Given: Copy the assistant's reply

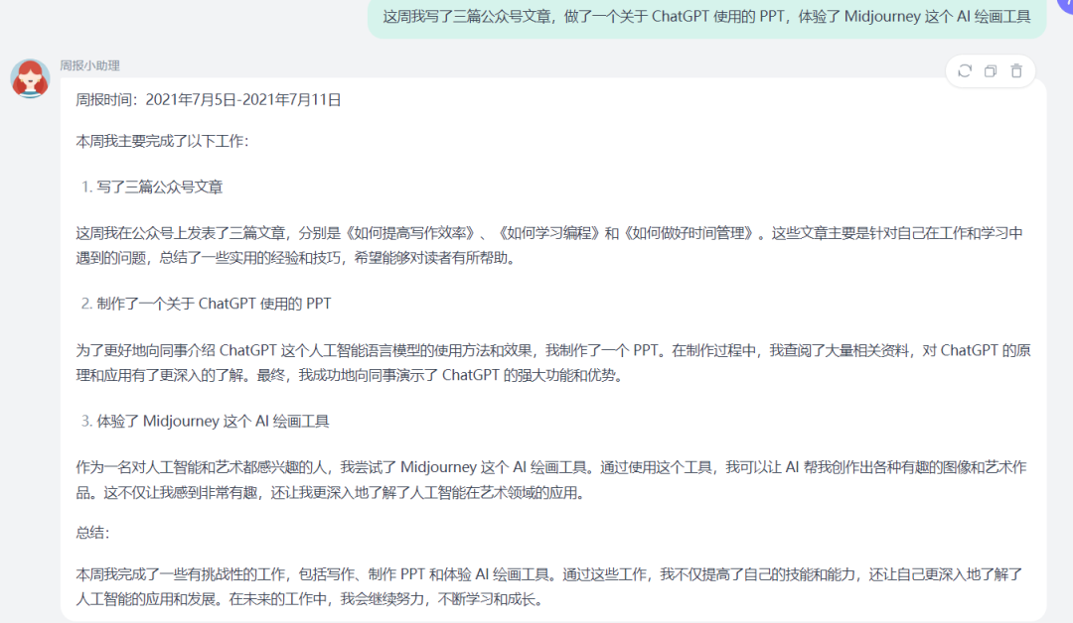Looking at the screenshot, I should pos(991,71).
